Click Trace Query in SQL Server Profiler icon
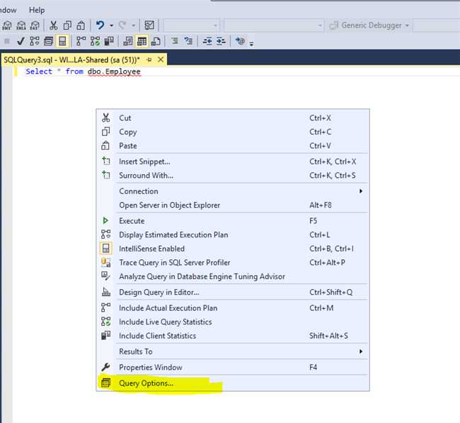The height and width of the screenshot is (423, 460). click(105, 263)
